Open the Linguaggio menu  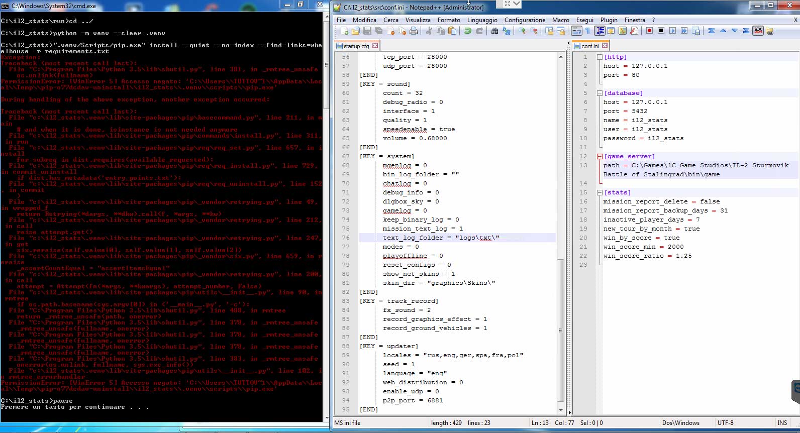(x=482, y=20)
